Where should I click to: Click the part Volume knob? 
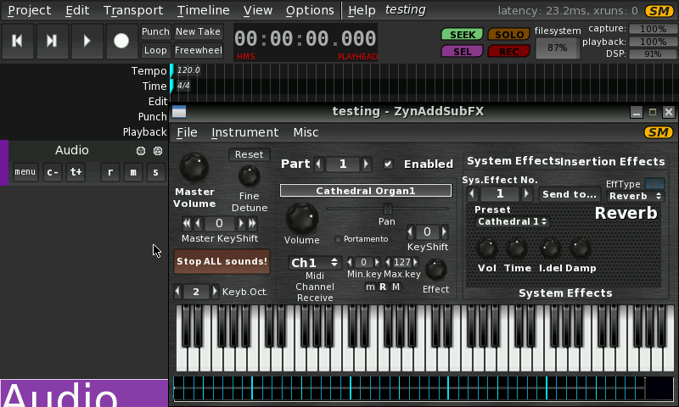click(302, 219)
